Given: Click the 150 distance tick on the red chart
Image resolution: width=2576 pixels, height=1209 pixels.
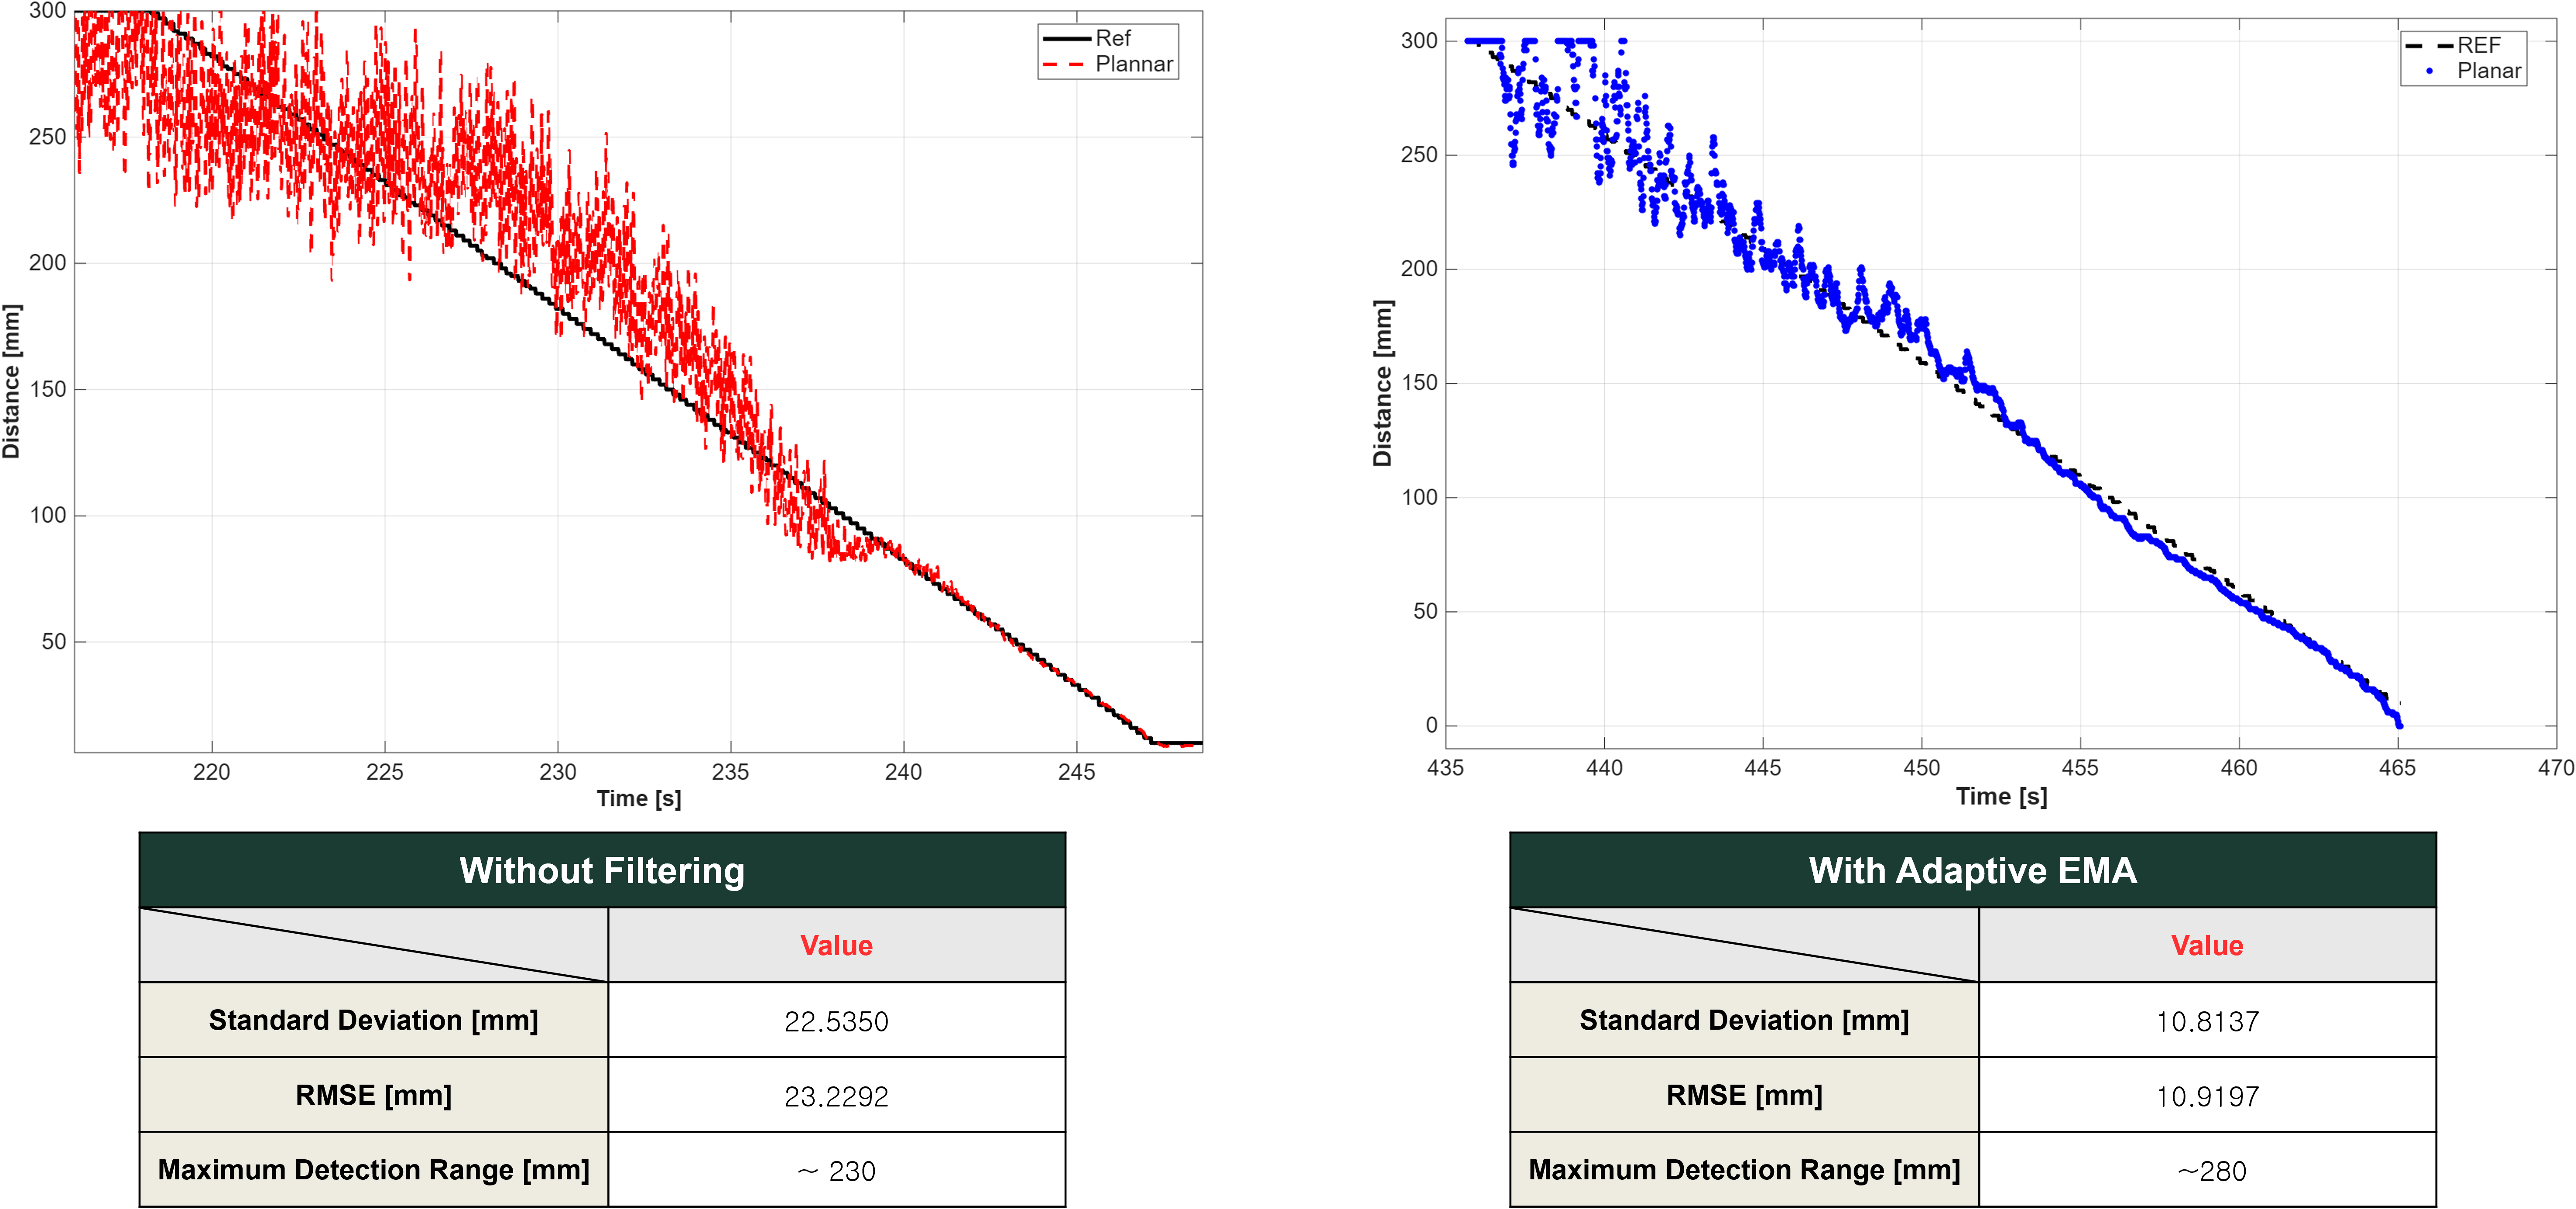Looking at the screenshot, I should click(x=47, y=389).
